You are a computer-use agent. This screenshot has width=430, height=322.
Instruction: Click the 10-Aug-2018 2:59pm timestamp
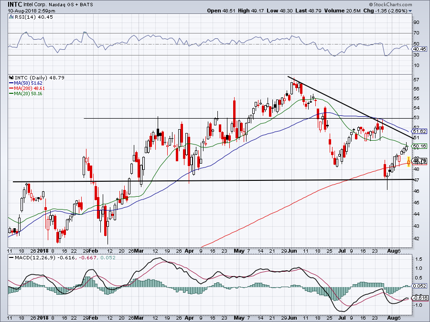31,11
